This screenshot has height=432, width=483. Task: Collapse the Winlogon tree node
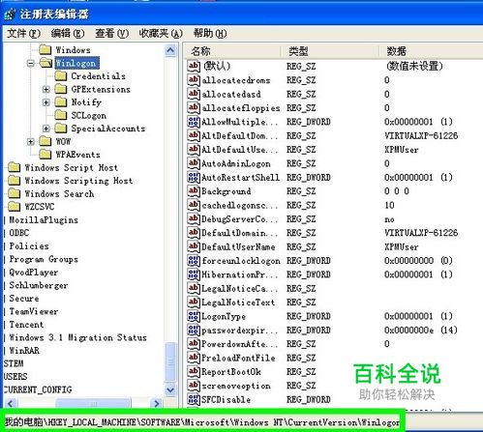[x=31, y=63]
